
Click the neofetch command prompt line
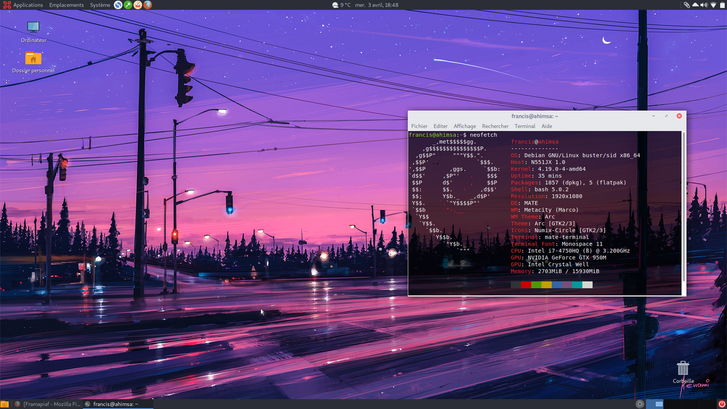453,135
